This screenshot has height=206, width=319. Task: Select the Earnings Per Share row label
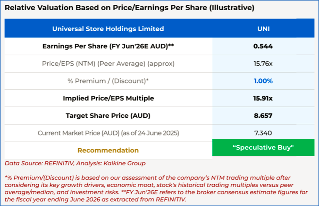108,46
